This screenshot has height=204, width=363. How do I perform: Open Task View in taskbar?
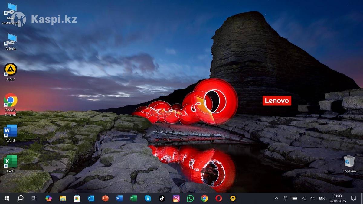(34, 198)
